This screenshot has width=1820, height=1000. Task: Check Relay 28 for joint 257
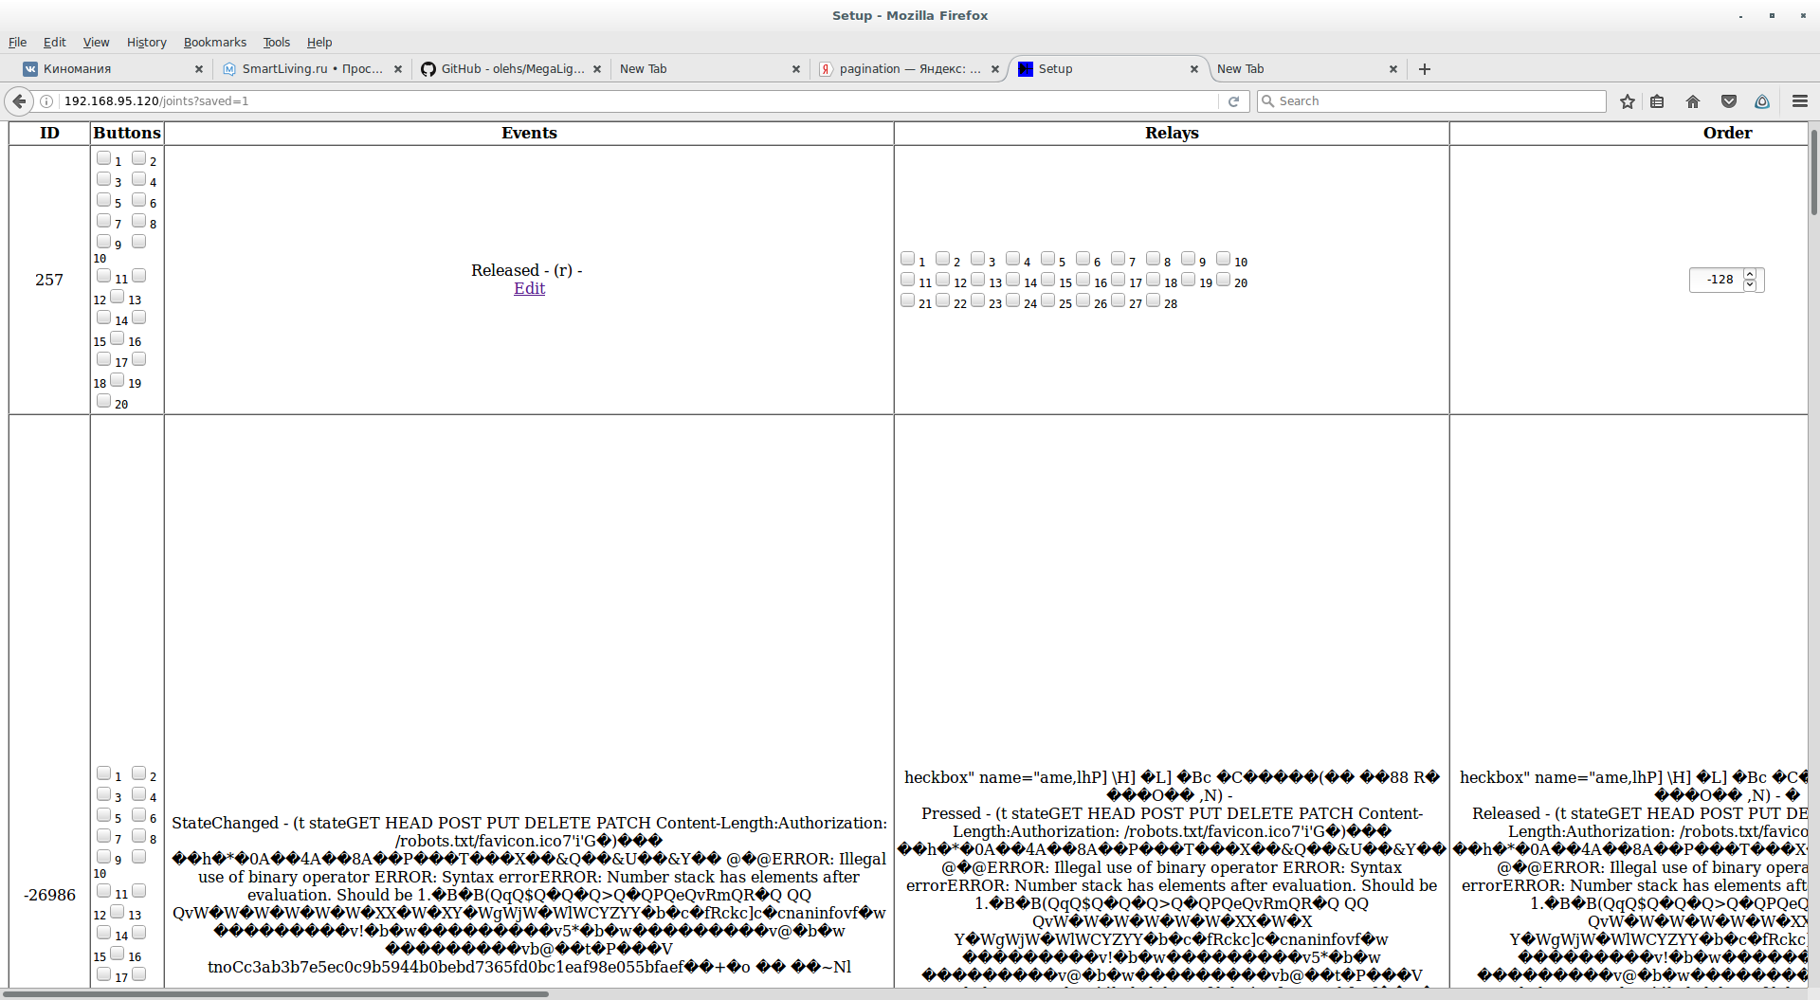[x=1153, y=300]
